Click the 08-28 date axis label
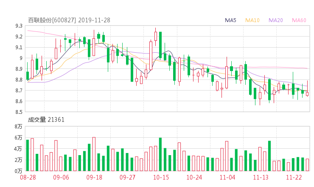 pos(28,177)
